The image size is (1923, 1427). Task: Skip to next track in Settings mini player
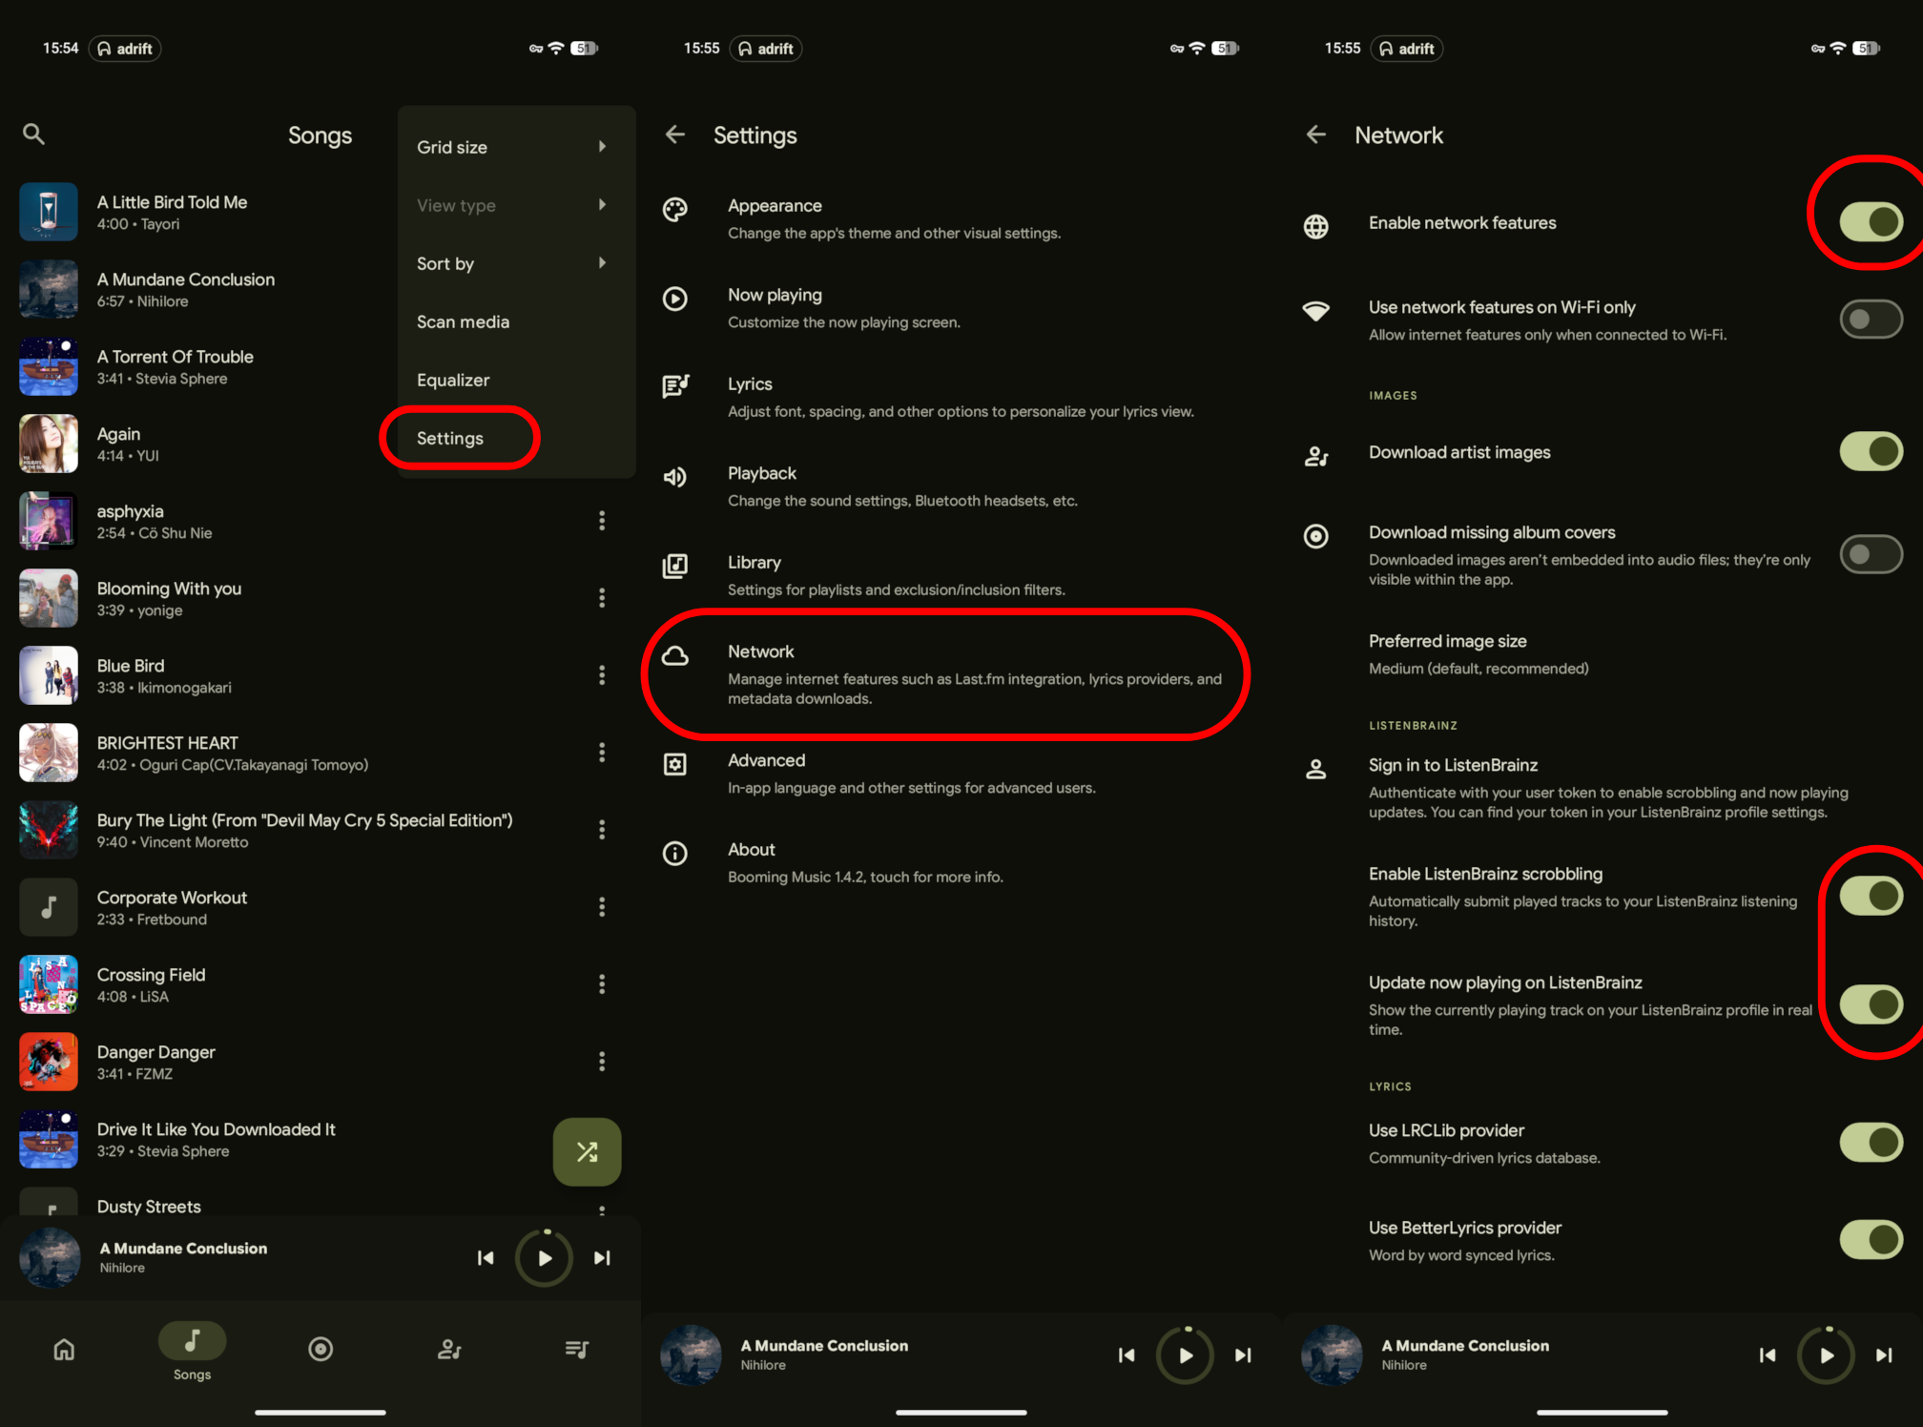[x=1243, y=1355]
